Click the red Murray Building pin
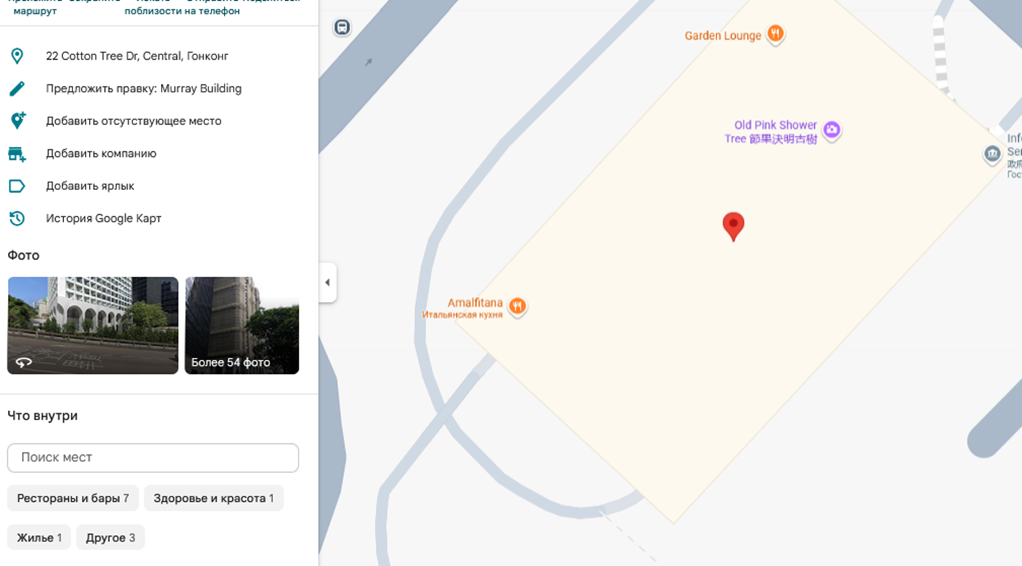The height and width of the screenshot is (566, 1022). 733,226
